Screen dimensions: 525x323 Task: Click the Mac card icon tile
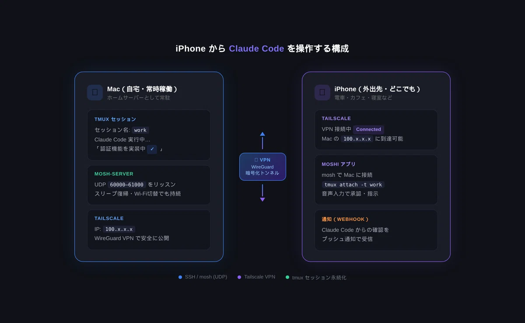point(95,93)
